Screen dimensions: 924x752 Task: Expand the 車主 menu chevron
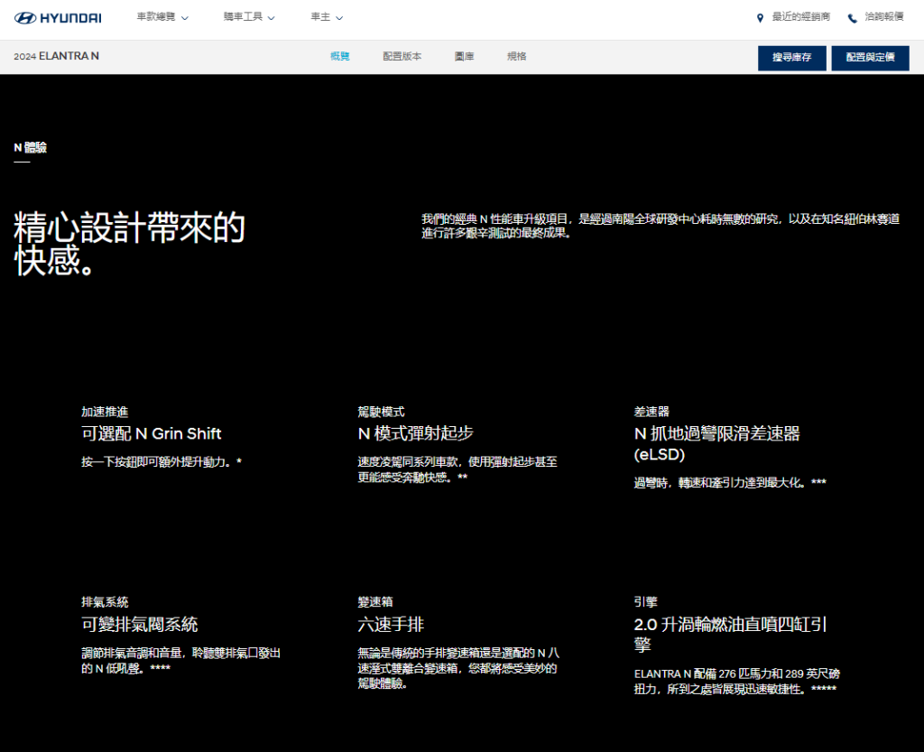click(337, 17)
